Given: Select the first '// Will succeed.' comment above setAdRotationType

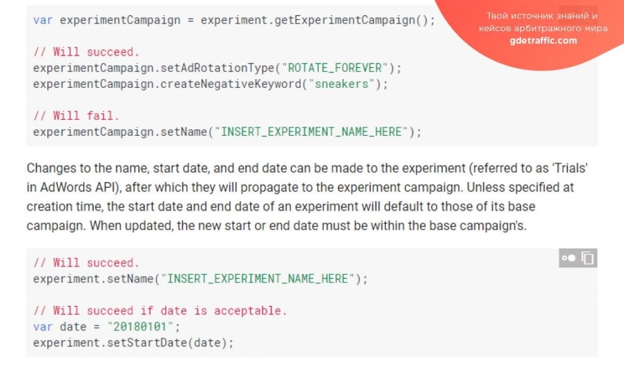Looking at the screenshot, I should (86, 52).
